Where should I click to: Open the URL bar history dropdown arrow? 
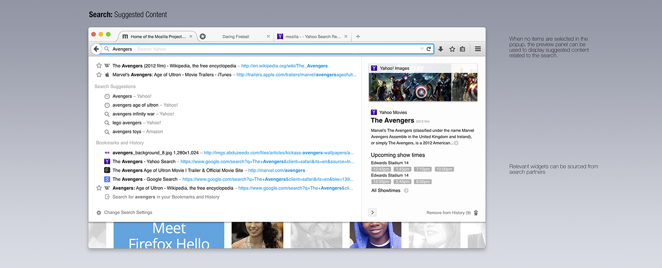tap(422, 49)
